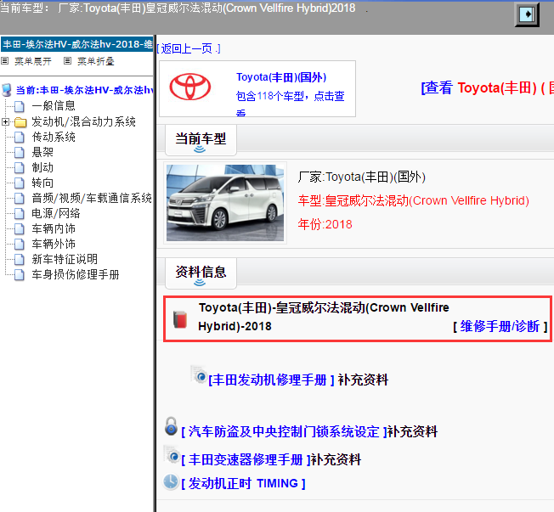Click the document icon beside 电源/网络

click(x=20, y=214)
